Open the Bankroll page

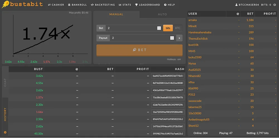pyautogui.click(x=78, y=5)
